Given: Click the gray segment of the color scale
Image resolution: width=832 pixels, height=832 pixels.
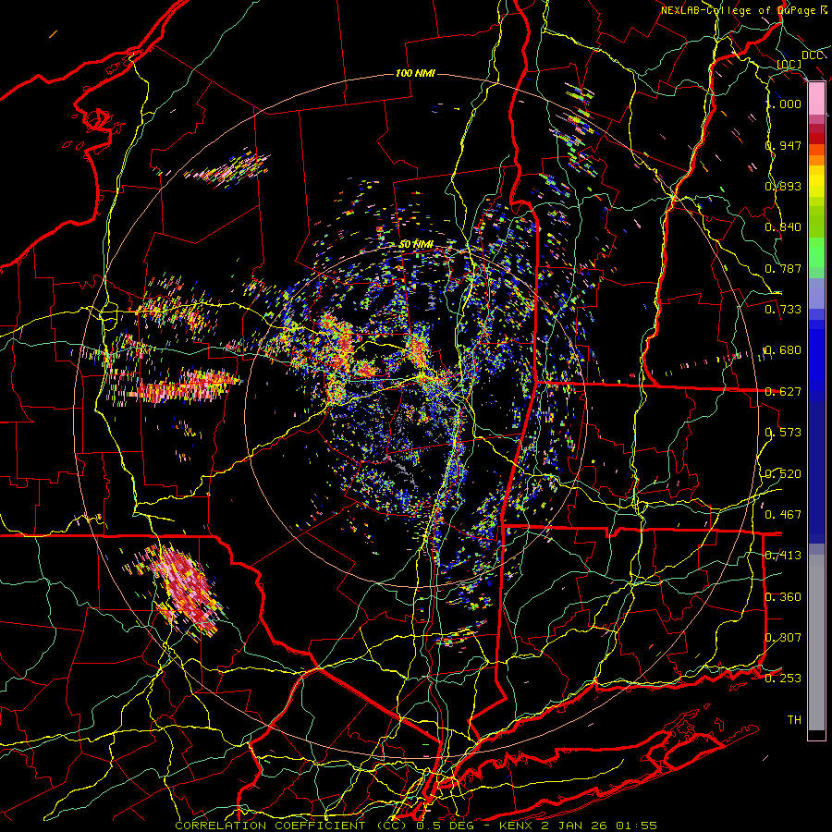Looking at the screenshot, I should pos(816,642).
